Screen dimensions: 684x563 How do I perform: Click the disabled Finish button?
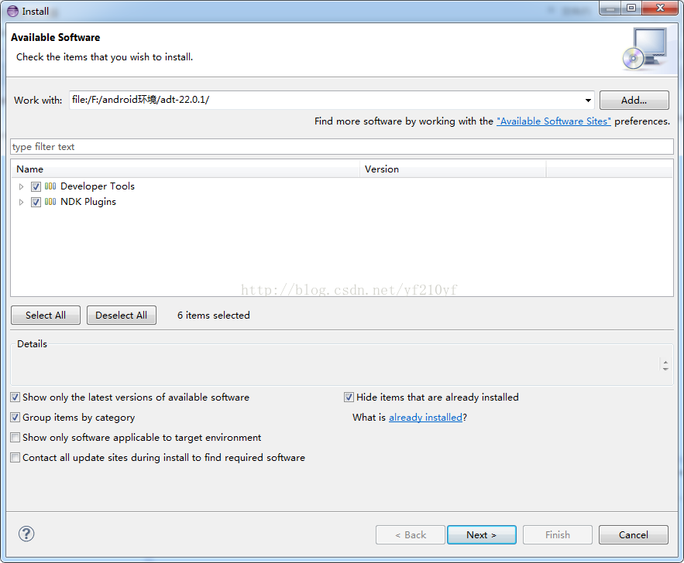pos(558,534)
